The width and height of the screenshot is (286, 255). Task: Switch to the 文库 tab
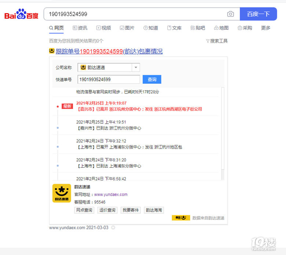pyautogui.click(x=174, y=28)
